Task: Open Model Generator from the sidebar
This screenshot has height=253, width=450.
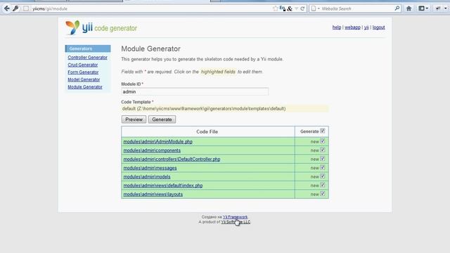Action: 84,79
